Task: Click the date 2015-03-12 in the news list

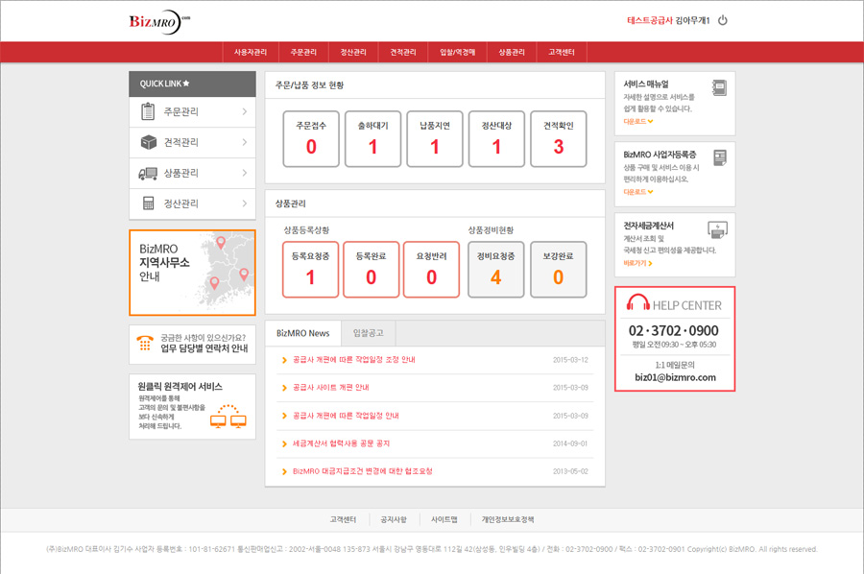Action: [x=570, y=360]
